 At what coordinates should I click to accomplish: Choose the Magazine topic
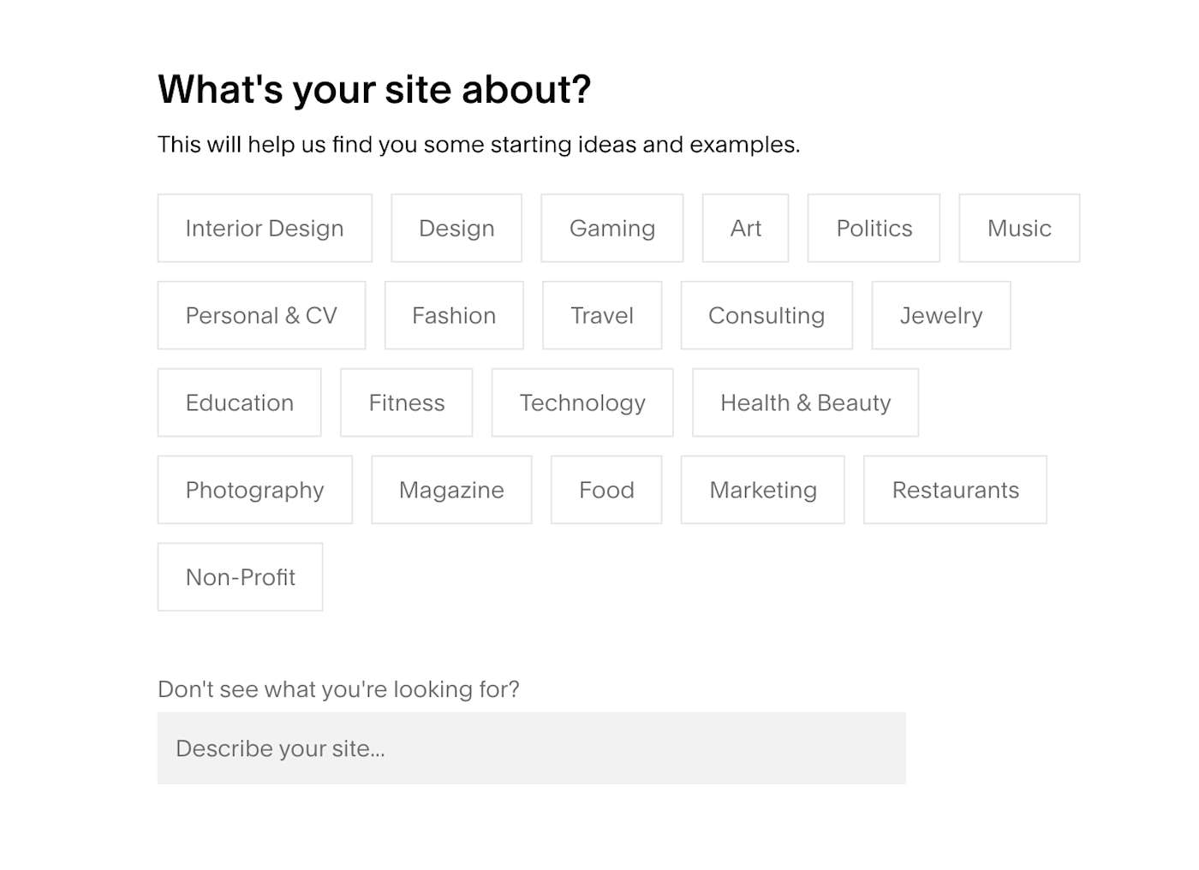click(451, 490)
